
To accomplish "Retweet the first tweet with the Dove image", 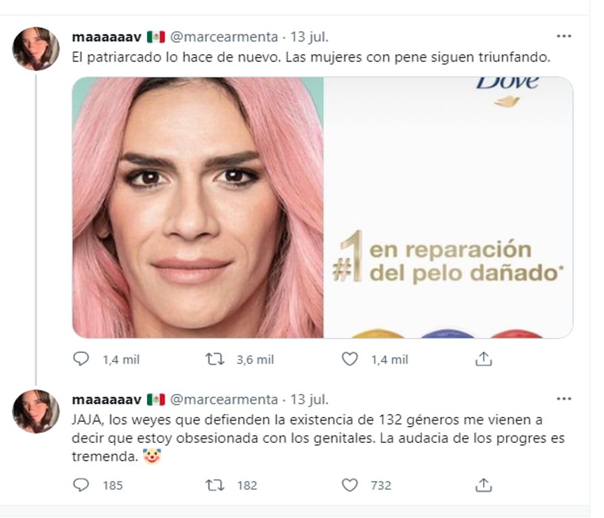I will click(x=215, y=360).
